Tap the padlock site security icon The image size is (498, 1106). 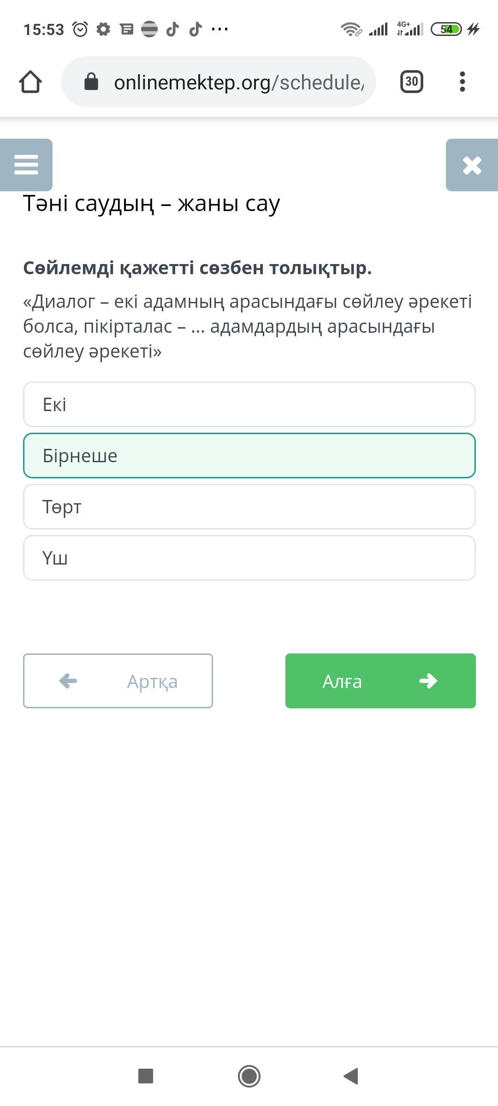coord(91,82)
